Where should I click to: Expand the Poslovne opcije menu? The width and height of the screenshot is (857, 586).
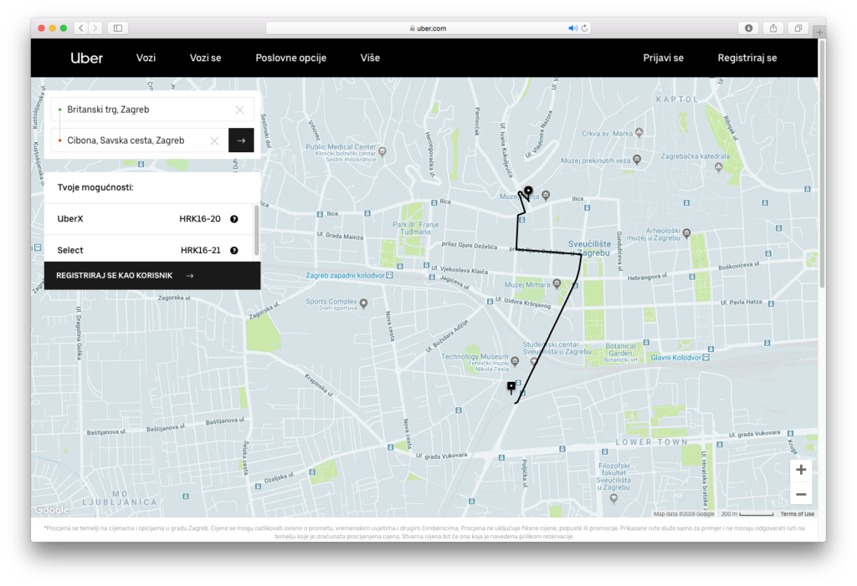[290, 58]
